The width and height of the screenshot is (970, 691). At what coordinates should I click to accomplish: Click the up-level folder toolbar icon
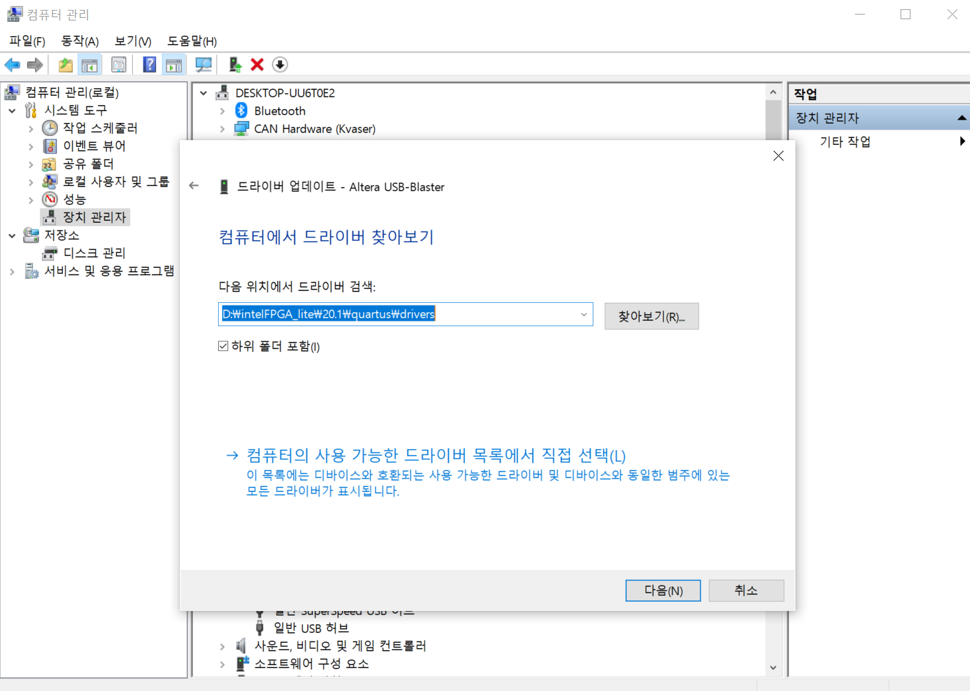click(65, 64)
